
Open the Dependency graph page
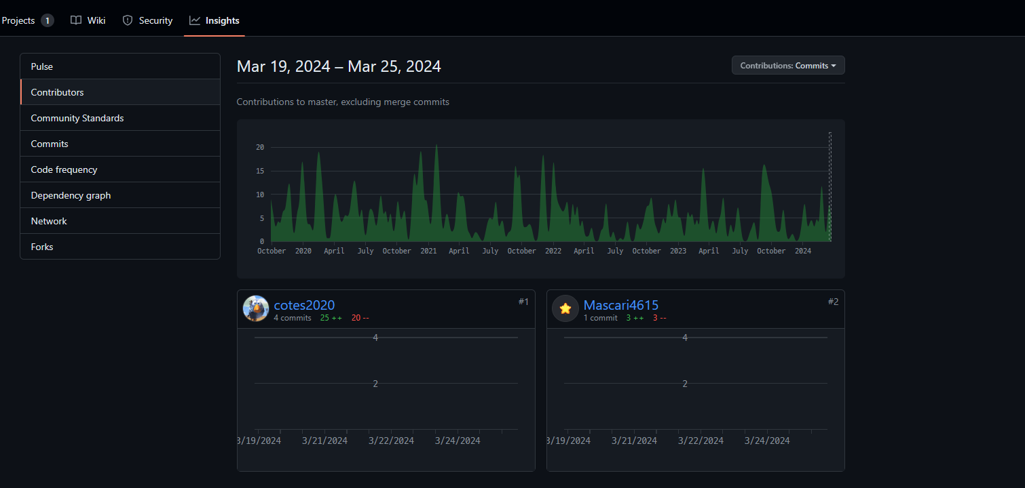tap(71, 195)
